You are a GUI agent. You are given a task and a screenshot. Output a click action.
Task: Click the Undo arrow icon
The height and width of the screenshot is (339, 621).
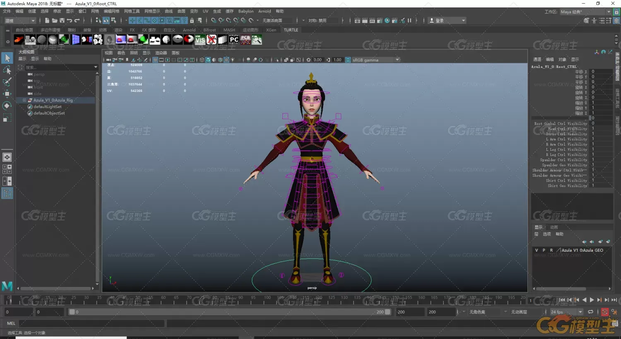(69, 20)
